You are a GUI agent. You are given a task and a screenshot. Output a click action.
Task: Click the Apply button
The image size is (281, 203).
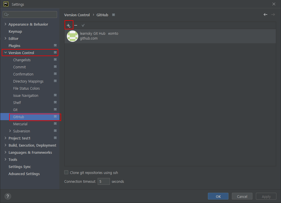click(x=266, y=196)
